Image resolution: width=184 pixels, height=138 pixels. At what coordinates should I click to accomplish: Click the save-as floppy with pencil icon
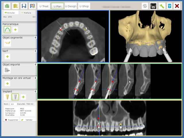coord(32,6)
